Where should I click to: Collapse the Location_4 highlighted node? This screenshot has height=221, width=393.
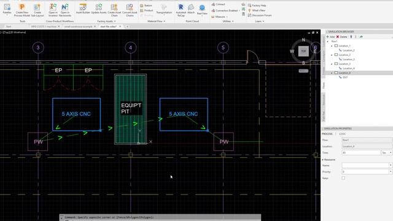coord(332,73)
